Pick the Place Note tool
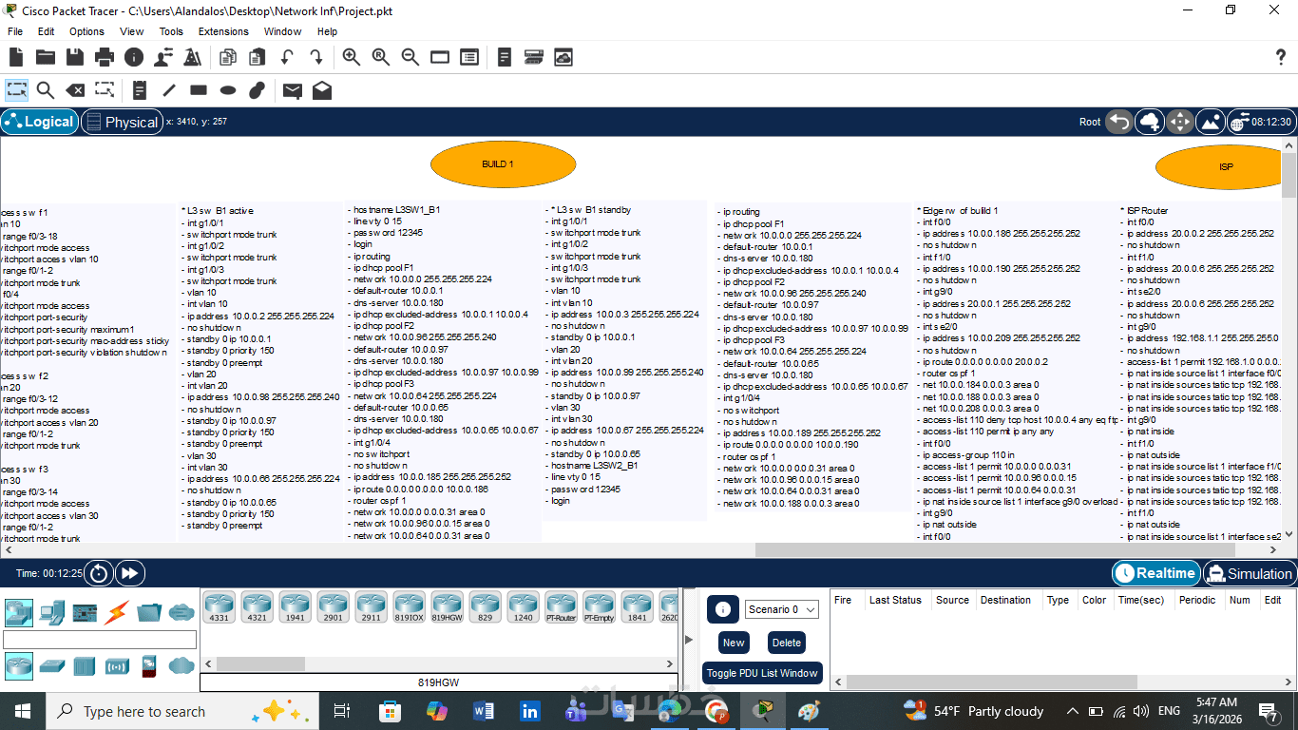The image size is (1298, 730). (140, 90)
